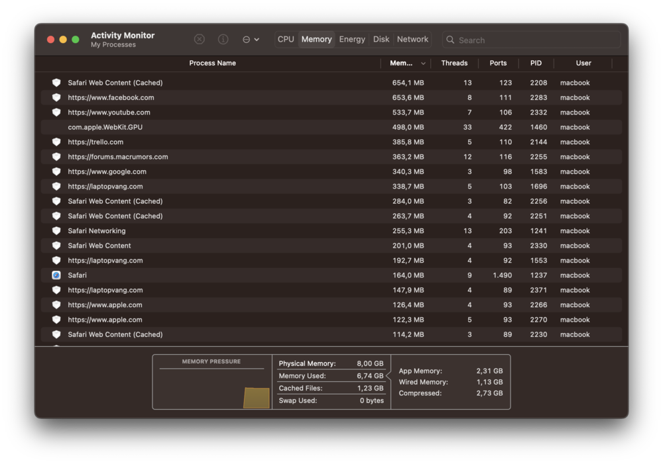Viewport: 663px width, 464px height.
Task: Click Compressed 2,73 GB value
Action: pyautogui.click(x=489, y=393)
